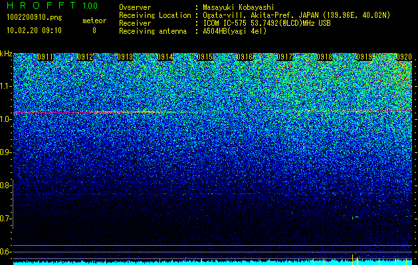Screen dimensions: 418x265
Task: Click the kHz unit label
Action: (6, 54)
